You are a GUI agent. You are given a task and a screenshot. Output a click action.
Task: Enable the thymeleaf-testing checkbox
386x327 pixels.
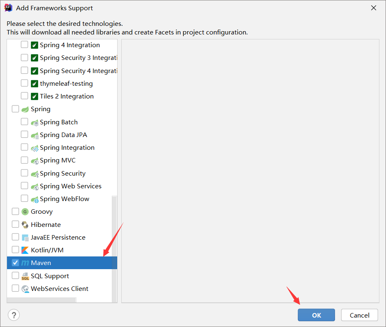(x=24, y=83)
